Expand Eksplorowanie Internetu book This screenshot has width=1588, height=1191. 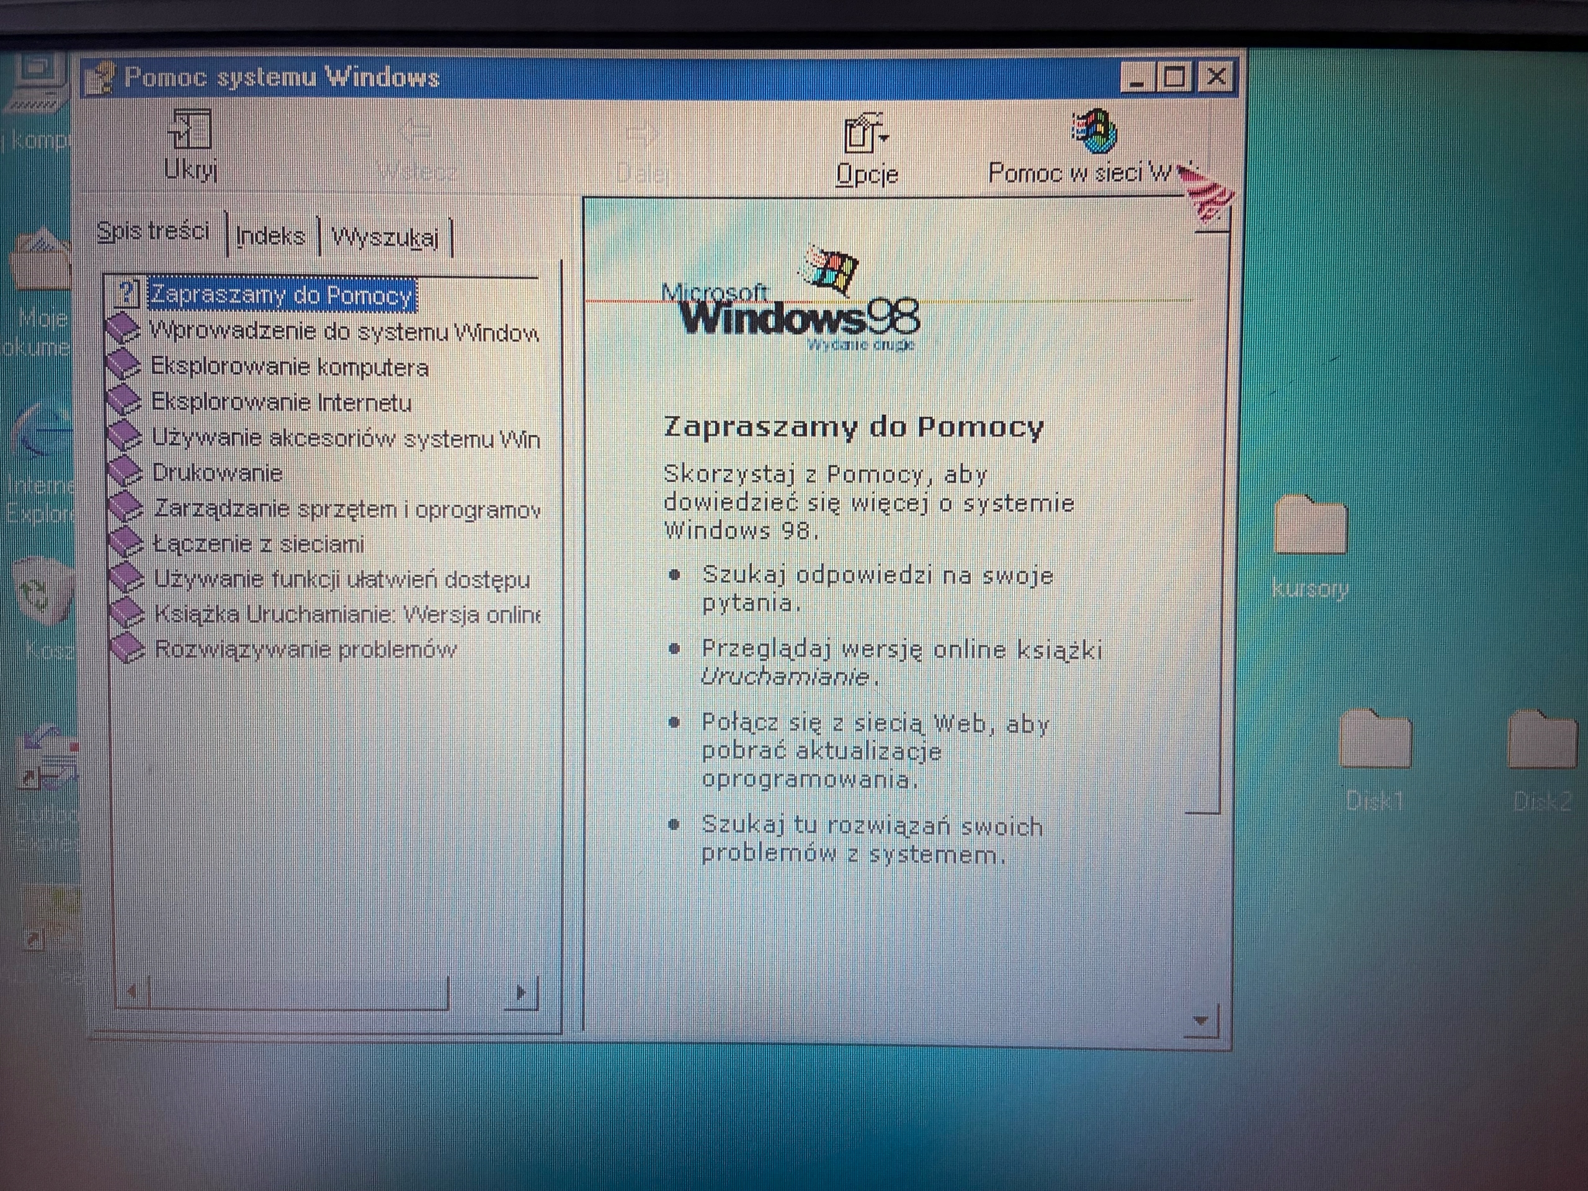point(281,402)
